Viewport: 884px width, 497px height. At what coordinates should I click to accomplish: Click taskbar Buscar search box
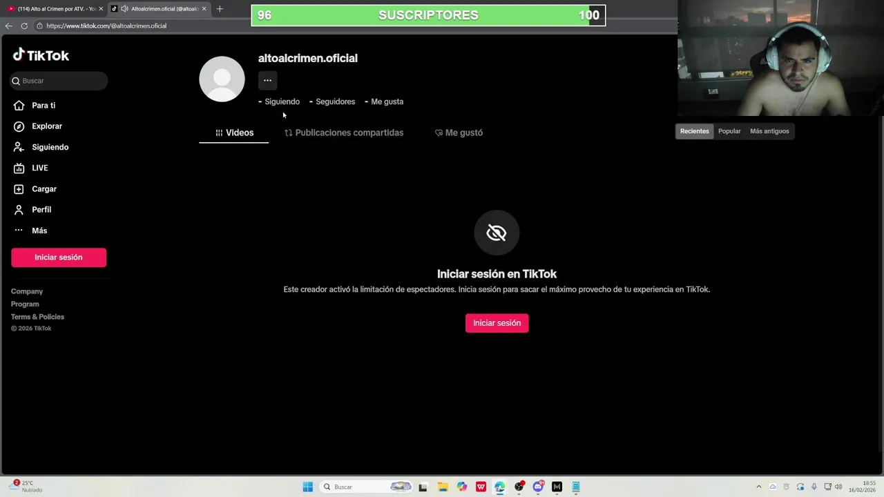[x=367, y=487]
